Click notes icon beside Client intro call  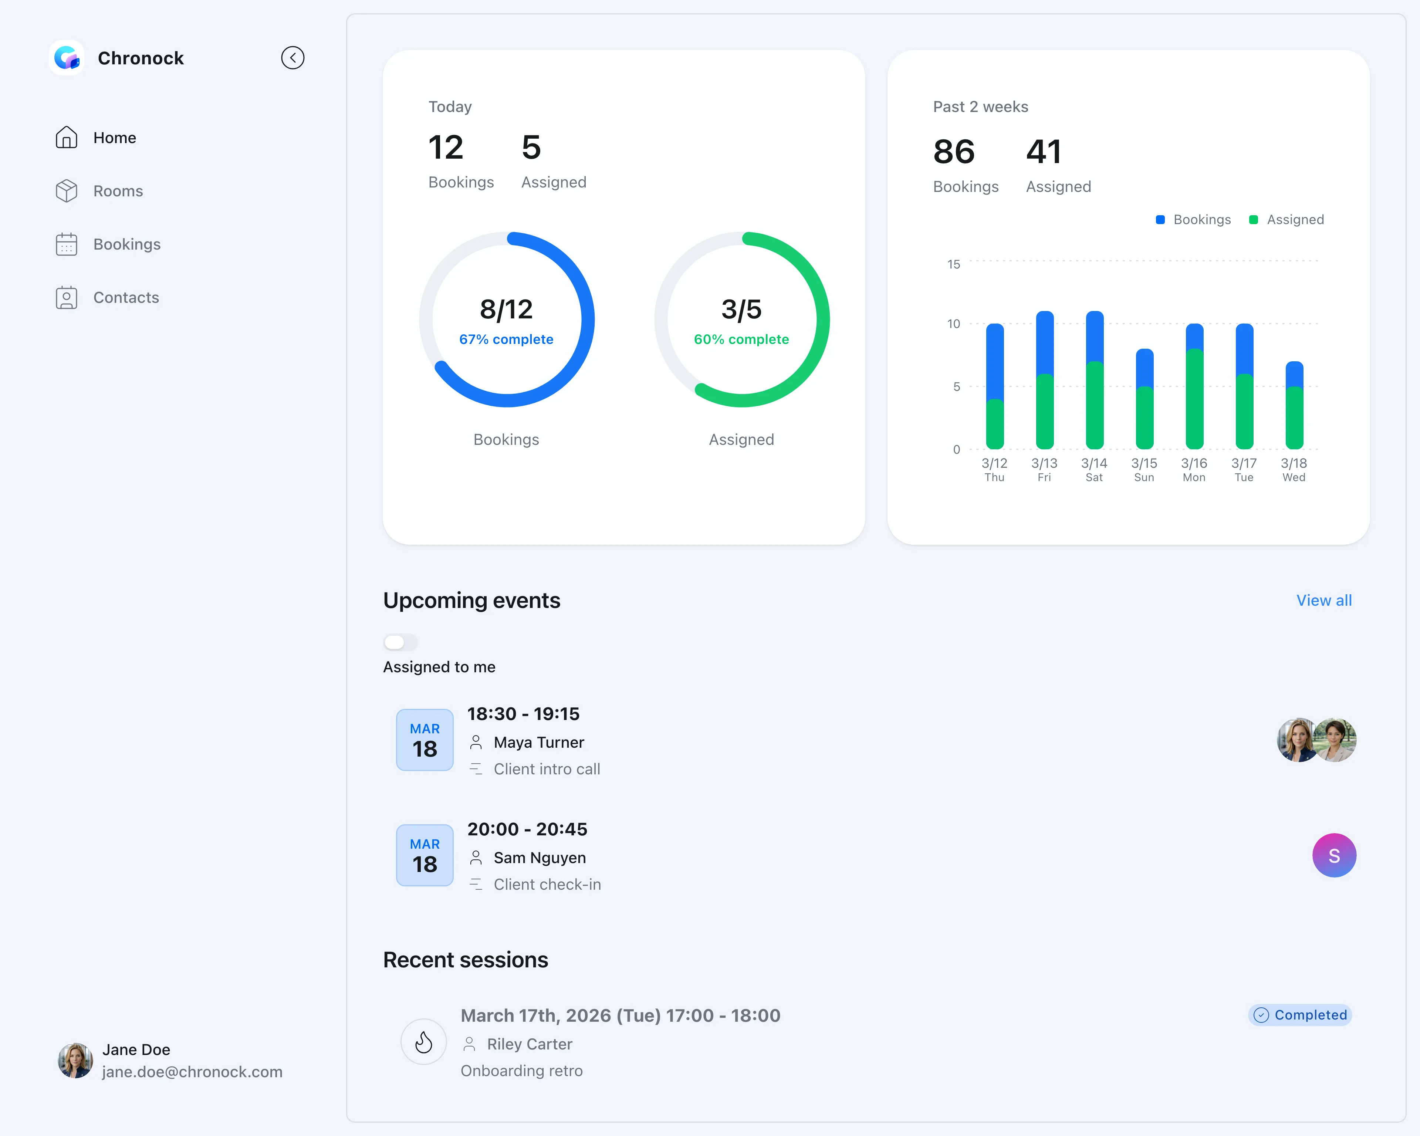[476, 769]
